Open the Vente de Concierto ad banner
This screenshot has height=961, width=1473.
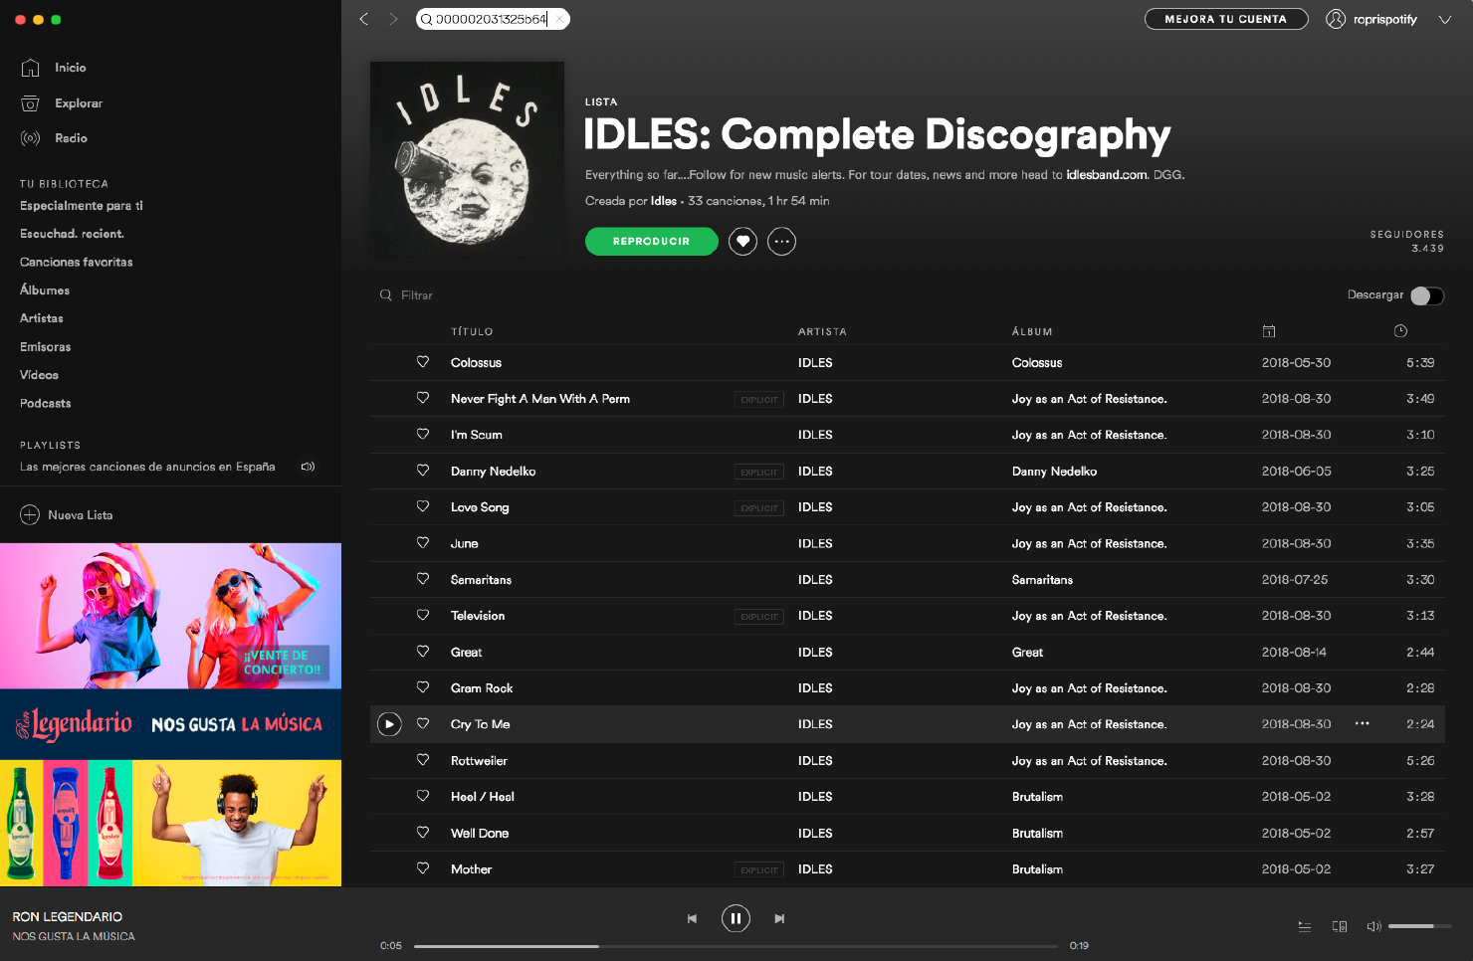coord(170,616)
